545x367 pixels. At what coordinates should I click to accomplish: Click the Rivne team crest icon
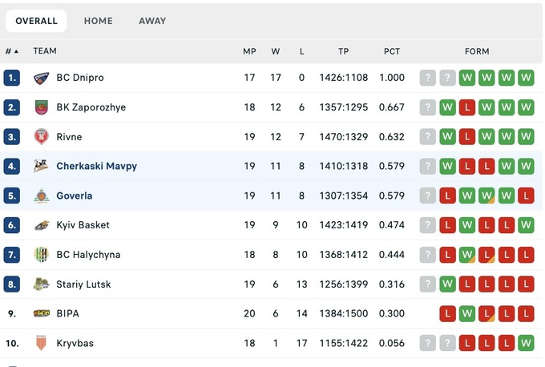pyautogui.click(x=42, y=137)
